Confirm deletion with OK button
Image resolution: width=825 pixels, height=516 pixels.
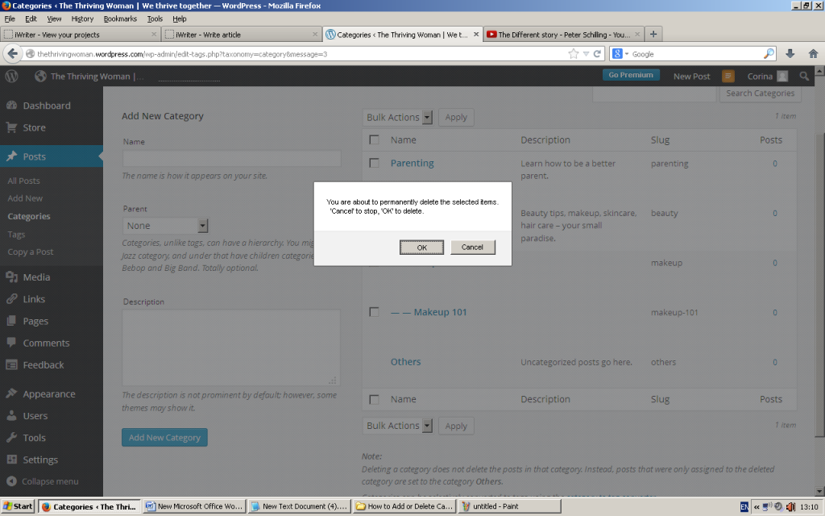(x=421, y=248)
